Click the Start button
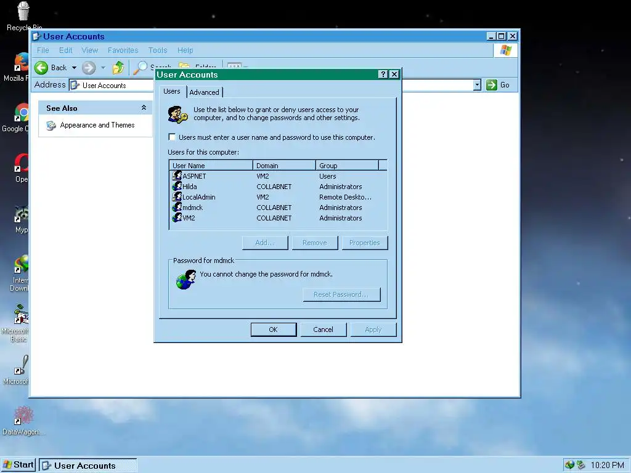The image size is (631, 473). click(18, 465)
